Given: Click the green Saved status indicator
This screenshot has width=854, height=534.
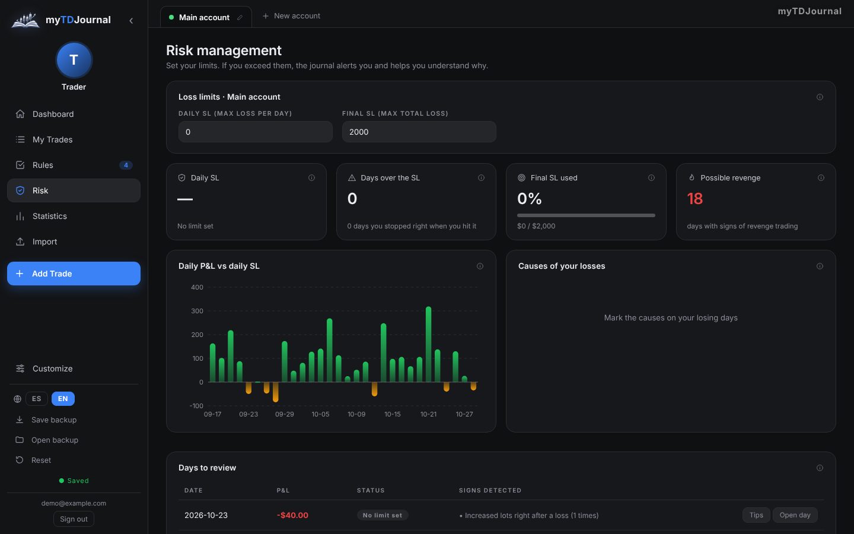Looking at the screenshot, I should (74, 481).
